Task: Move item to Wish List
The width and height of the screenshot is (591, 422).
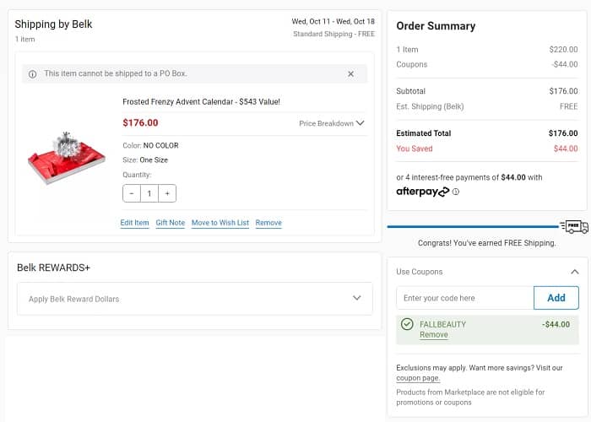Action: click(x=220, y=223)
